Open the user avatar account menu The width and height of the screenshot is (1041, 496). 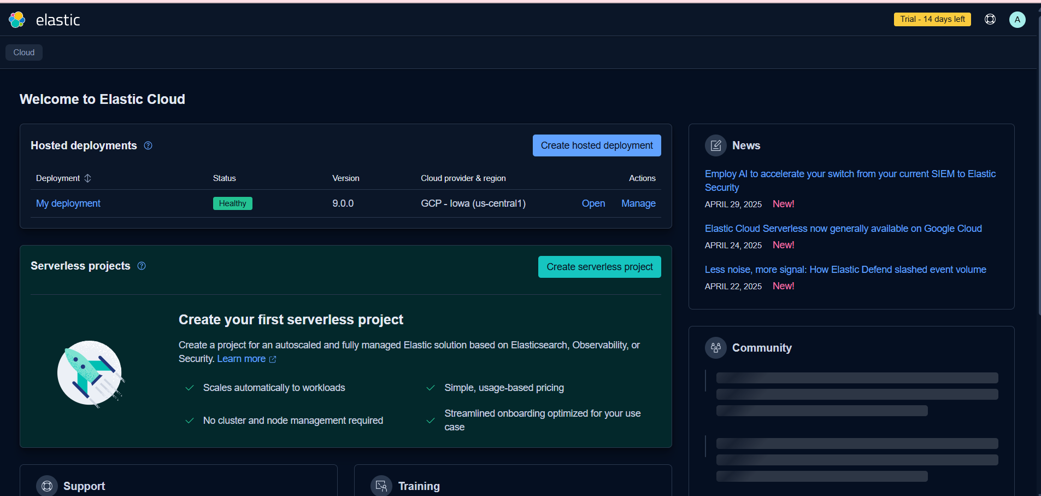coord(1017,20)
